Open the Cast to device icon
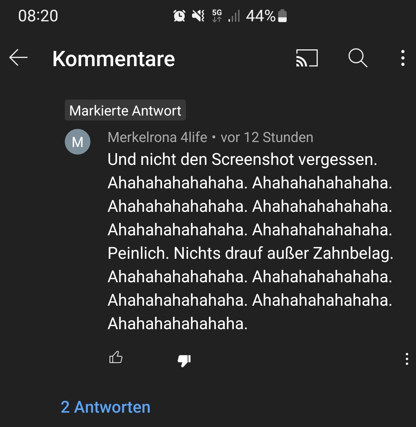Image resolution: width=416 pixels, height=427 pixels. (307, 58)
